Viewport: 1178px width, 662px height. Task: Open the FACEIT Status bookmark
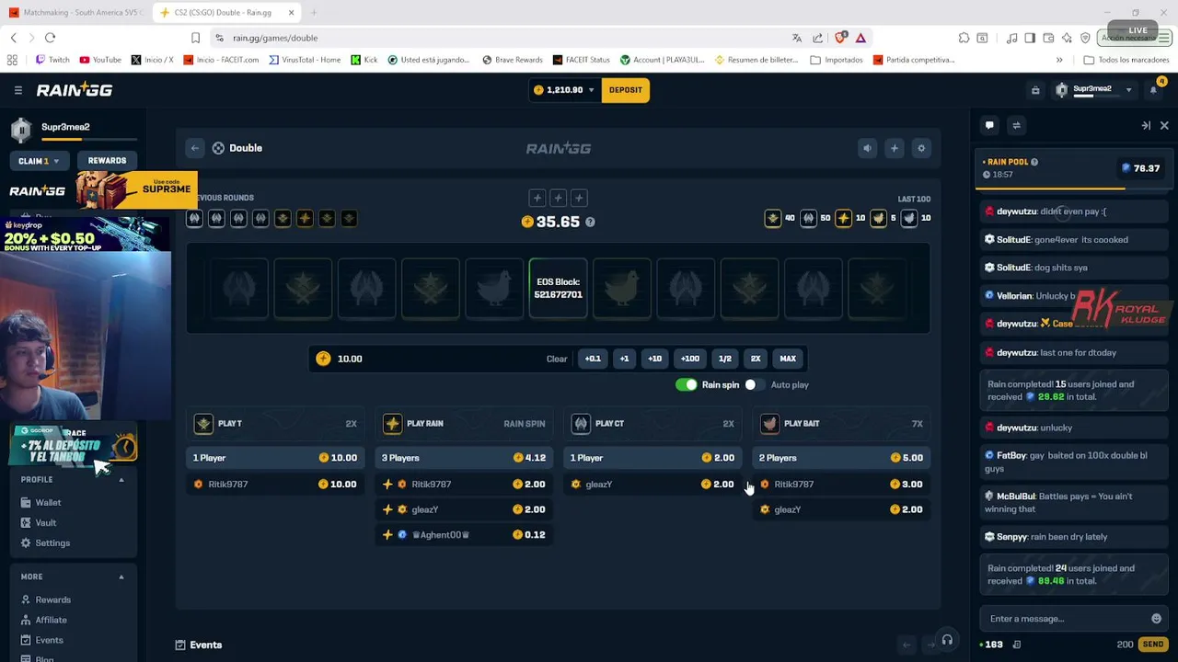[x=581, y=60]
